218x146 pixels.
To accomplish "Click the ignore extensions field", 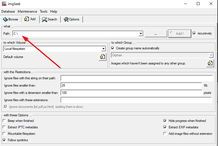I will [x=136, y=100].
